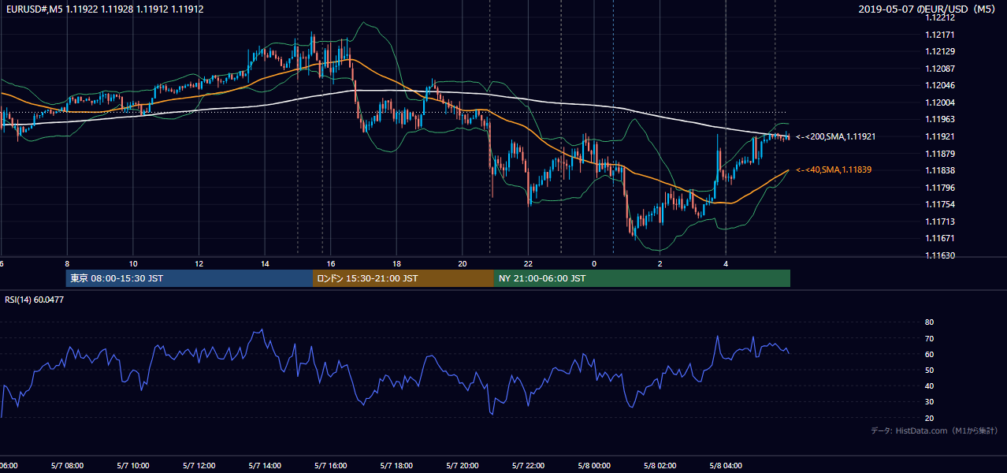
Task: Click the 5/8 02:00 date axis label
Action: pyautogui.click(x=660, y=466)
